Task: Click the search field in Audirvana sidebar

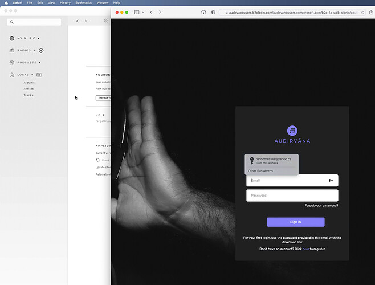Action: 34,22
